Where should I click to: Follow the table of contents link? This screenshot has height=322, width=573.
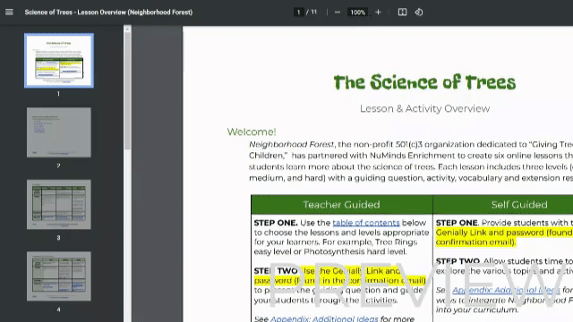(x=366, y=223)
